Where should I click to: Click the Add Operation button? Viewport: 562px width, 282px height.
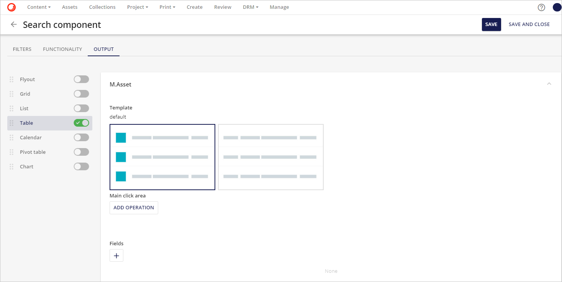point(134,208)
